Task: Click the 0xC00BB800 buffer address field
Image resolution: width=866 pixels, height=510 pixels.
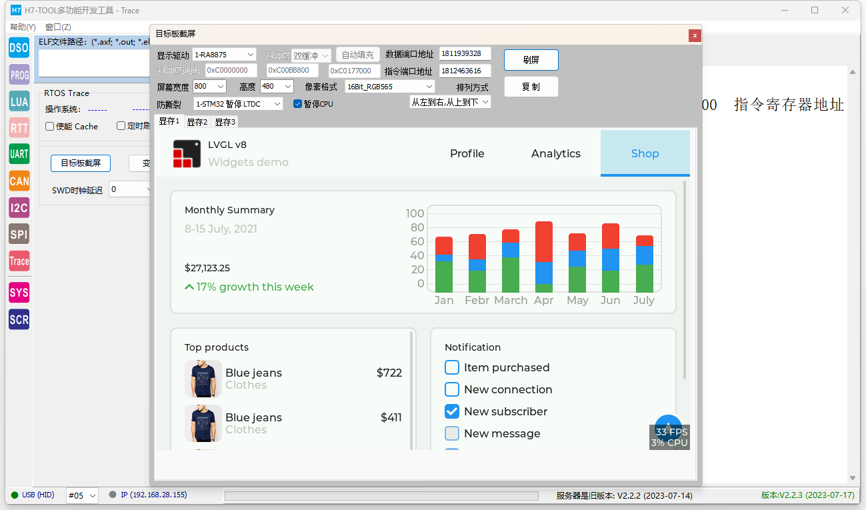Action: [293, 70]
